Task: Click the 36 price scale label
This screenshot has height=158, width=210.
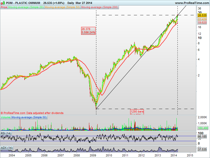Action: tap(199, 8)
